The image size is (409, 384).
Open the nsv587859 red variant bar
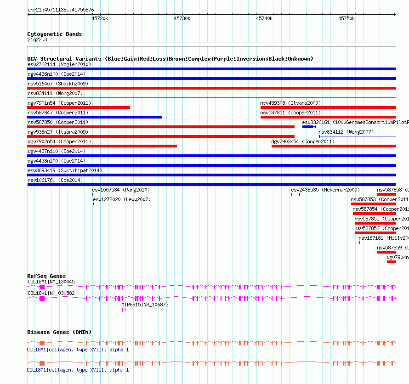coord(386,252)
